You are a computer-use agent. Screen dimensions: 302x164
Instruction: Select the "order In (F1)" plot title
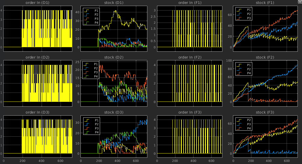click(x=190, y=2)
